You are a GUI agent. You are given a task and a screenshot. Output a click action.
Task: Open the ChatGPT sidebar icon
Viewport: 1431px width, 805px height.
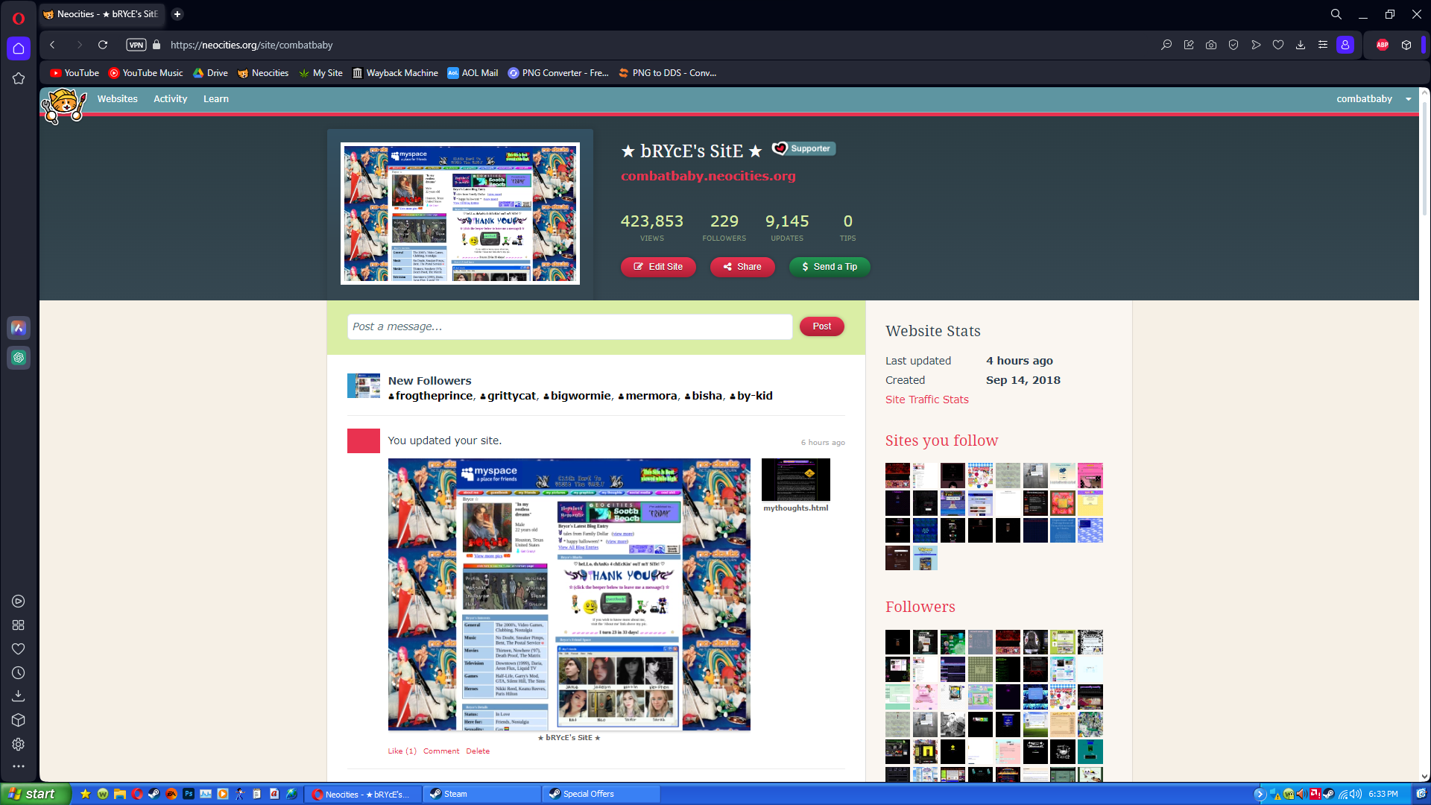(19, 358)
